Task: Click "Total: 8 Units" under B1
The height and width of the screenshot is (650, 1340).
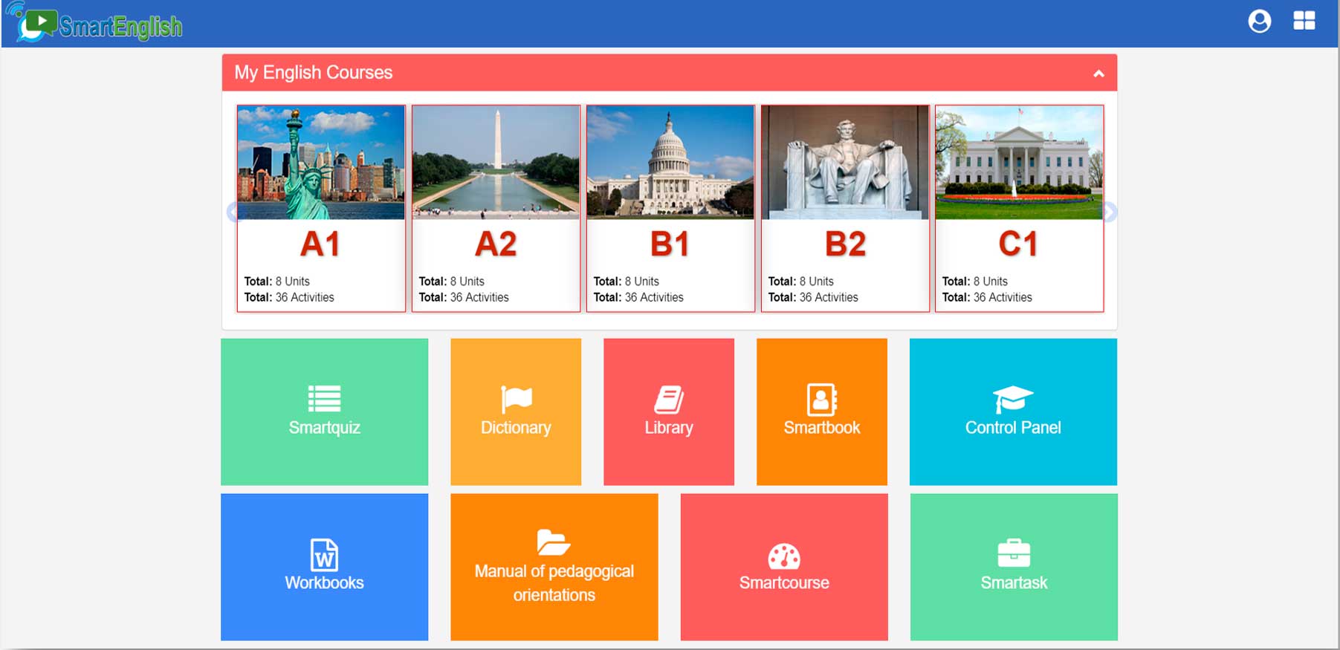Action: pos(627,282)
